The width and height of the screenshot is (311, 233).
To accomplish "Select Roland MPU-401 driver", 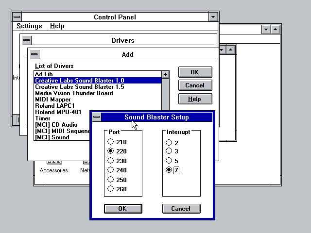I will (62, 112).
